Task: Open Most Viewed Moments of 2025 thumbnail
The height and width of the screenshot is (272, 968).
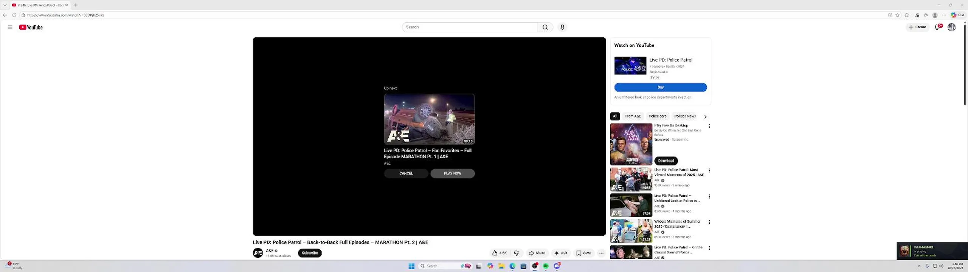Action: [x=631, y=179]
